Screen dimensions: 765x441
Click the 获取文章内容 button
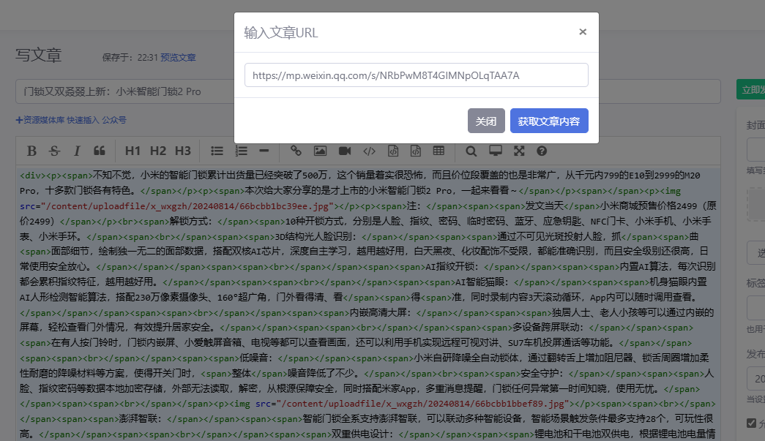tap(549, 121)
